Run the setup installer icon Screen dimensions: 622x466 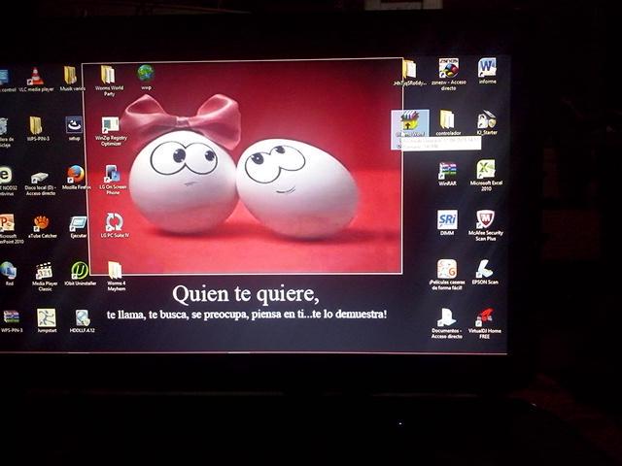pos(74,128)
